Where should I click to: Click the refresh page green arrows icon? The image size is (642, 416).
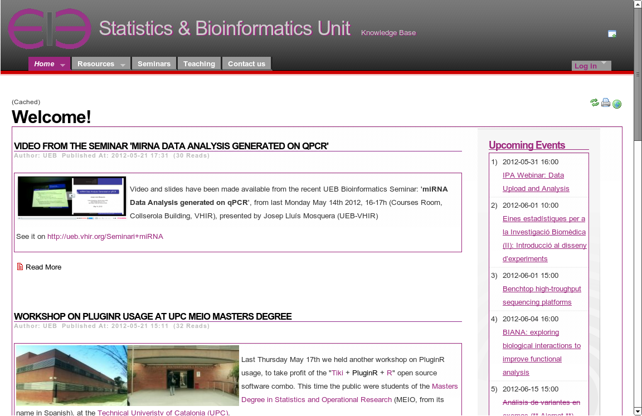click(x=595, y=102)
